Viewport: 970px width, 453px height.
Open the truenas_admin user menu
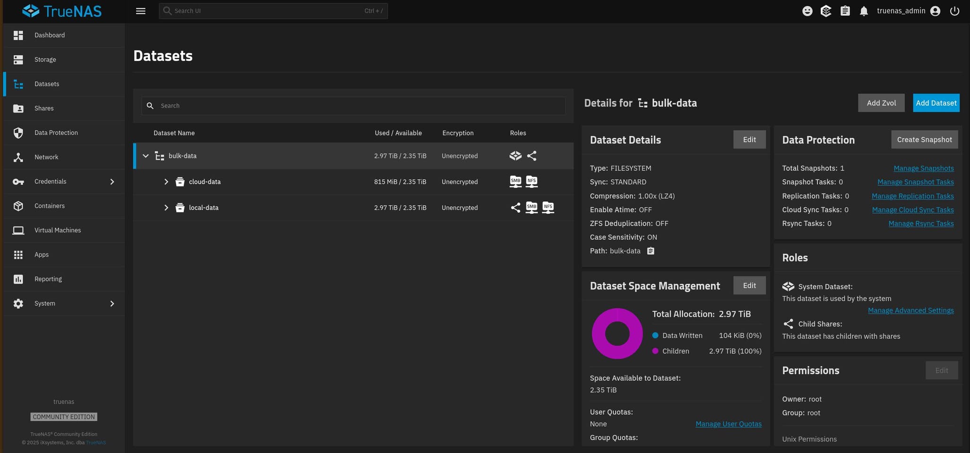pos(909,11)
